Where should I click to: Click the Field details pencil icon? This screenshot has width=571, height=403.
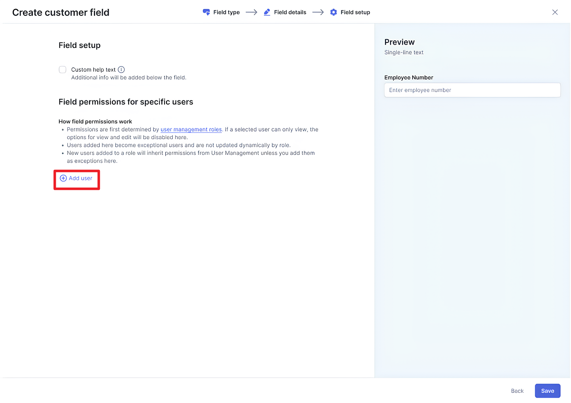point(267,12)
